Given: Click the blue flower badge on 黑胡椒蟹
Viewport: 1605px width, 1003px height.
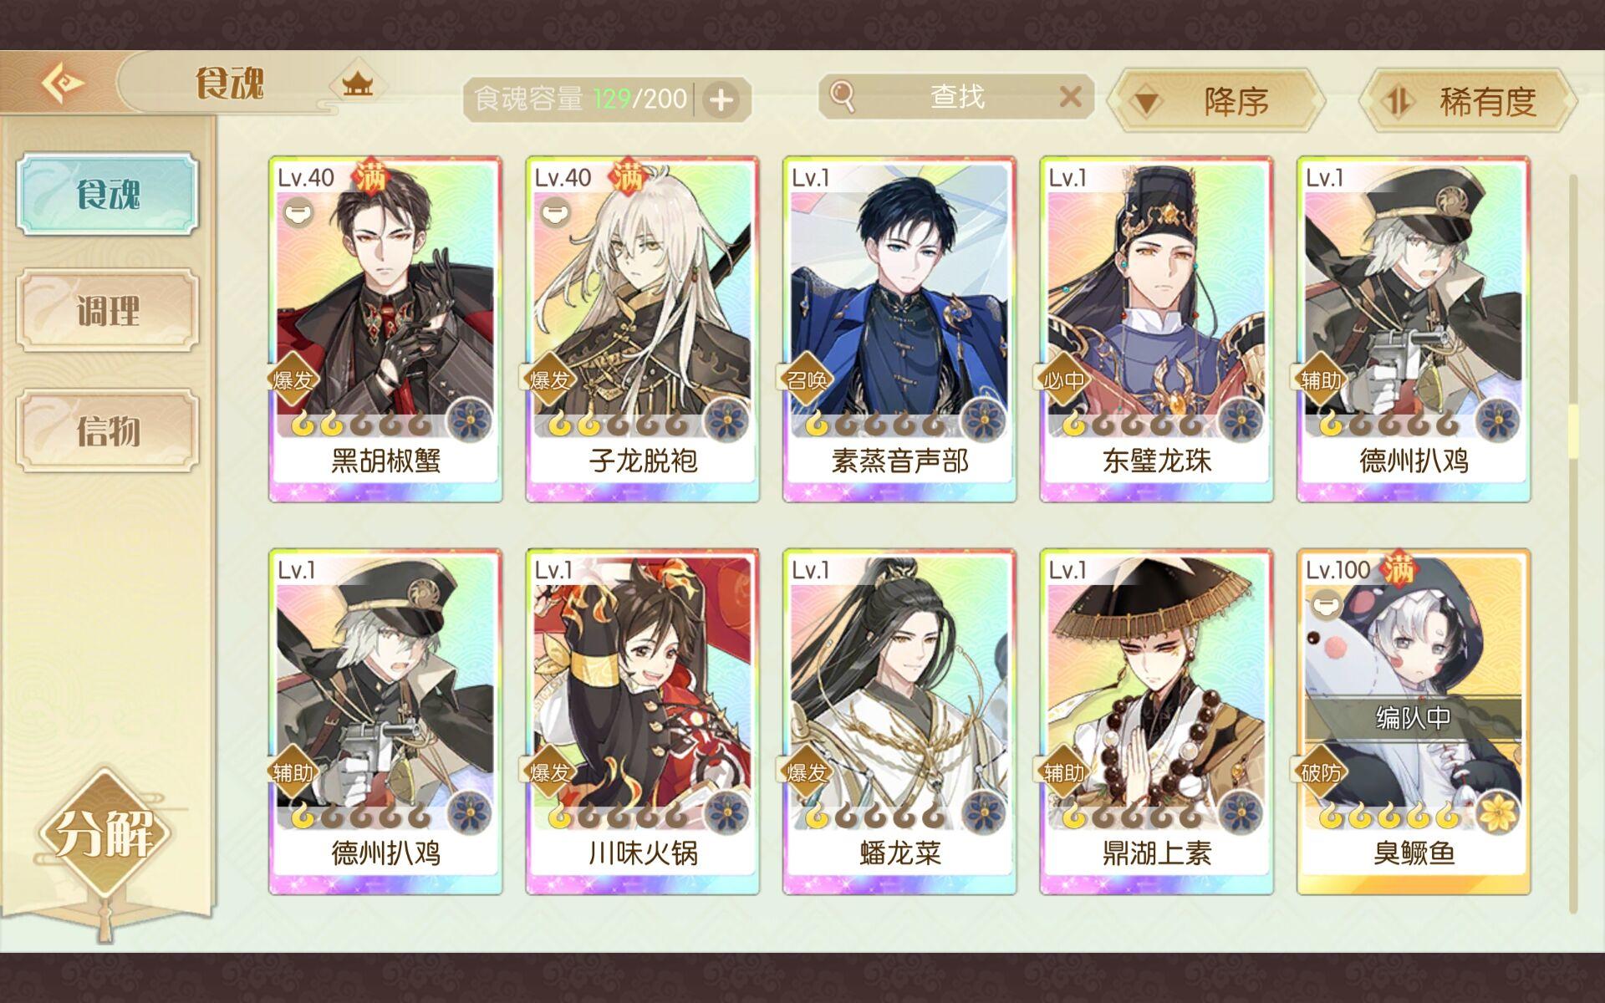Looking at the screenshot, I should tap(469, 420).
